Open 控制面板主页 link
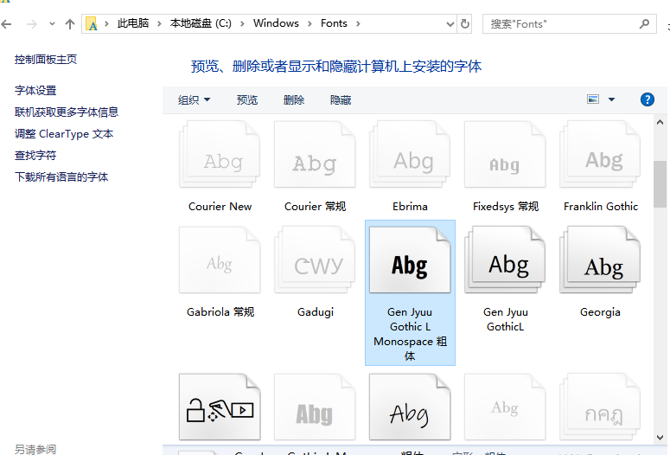Image resolution: width=670 pixels, height=455 pixels. [46, 60]
